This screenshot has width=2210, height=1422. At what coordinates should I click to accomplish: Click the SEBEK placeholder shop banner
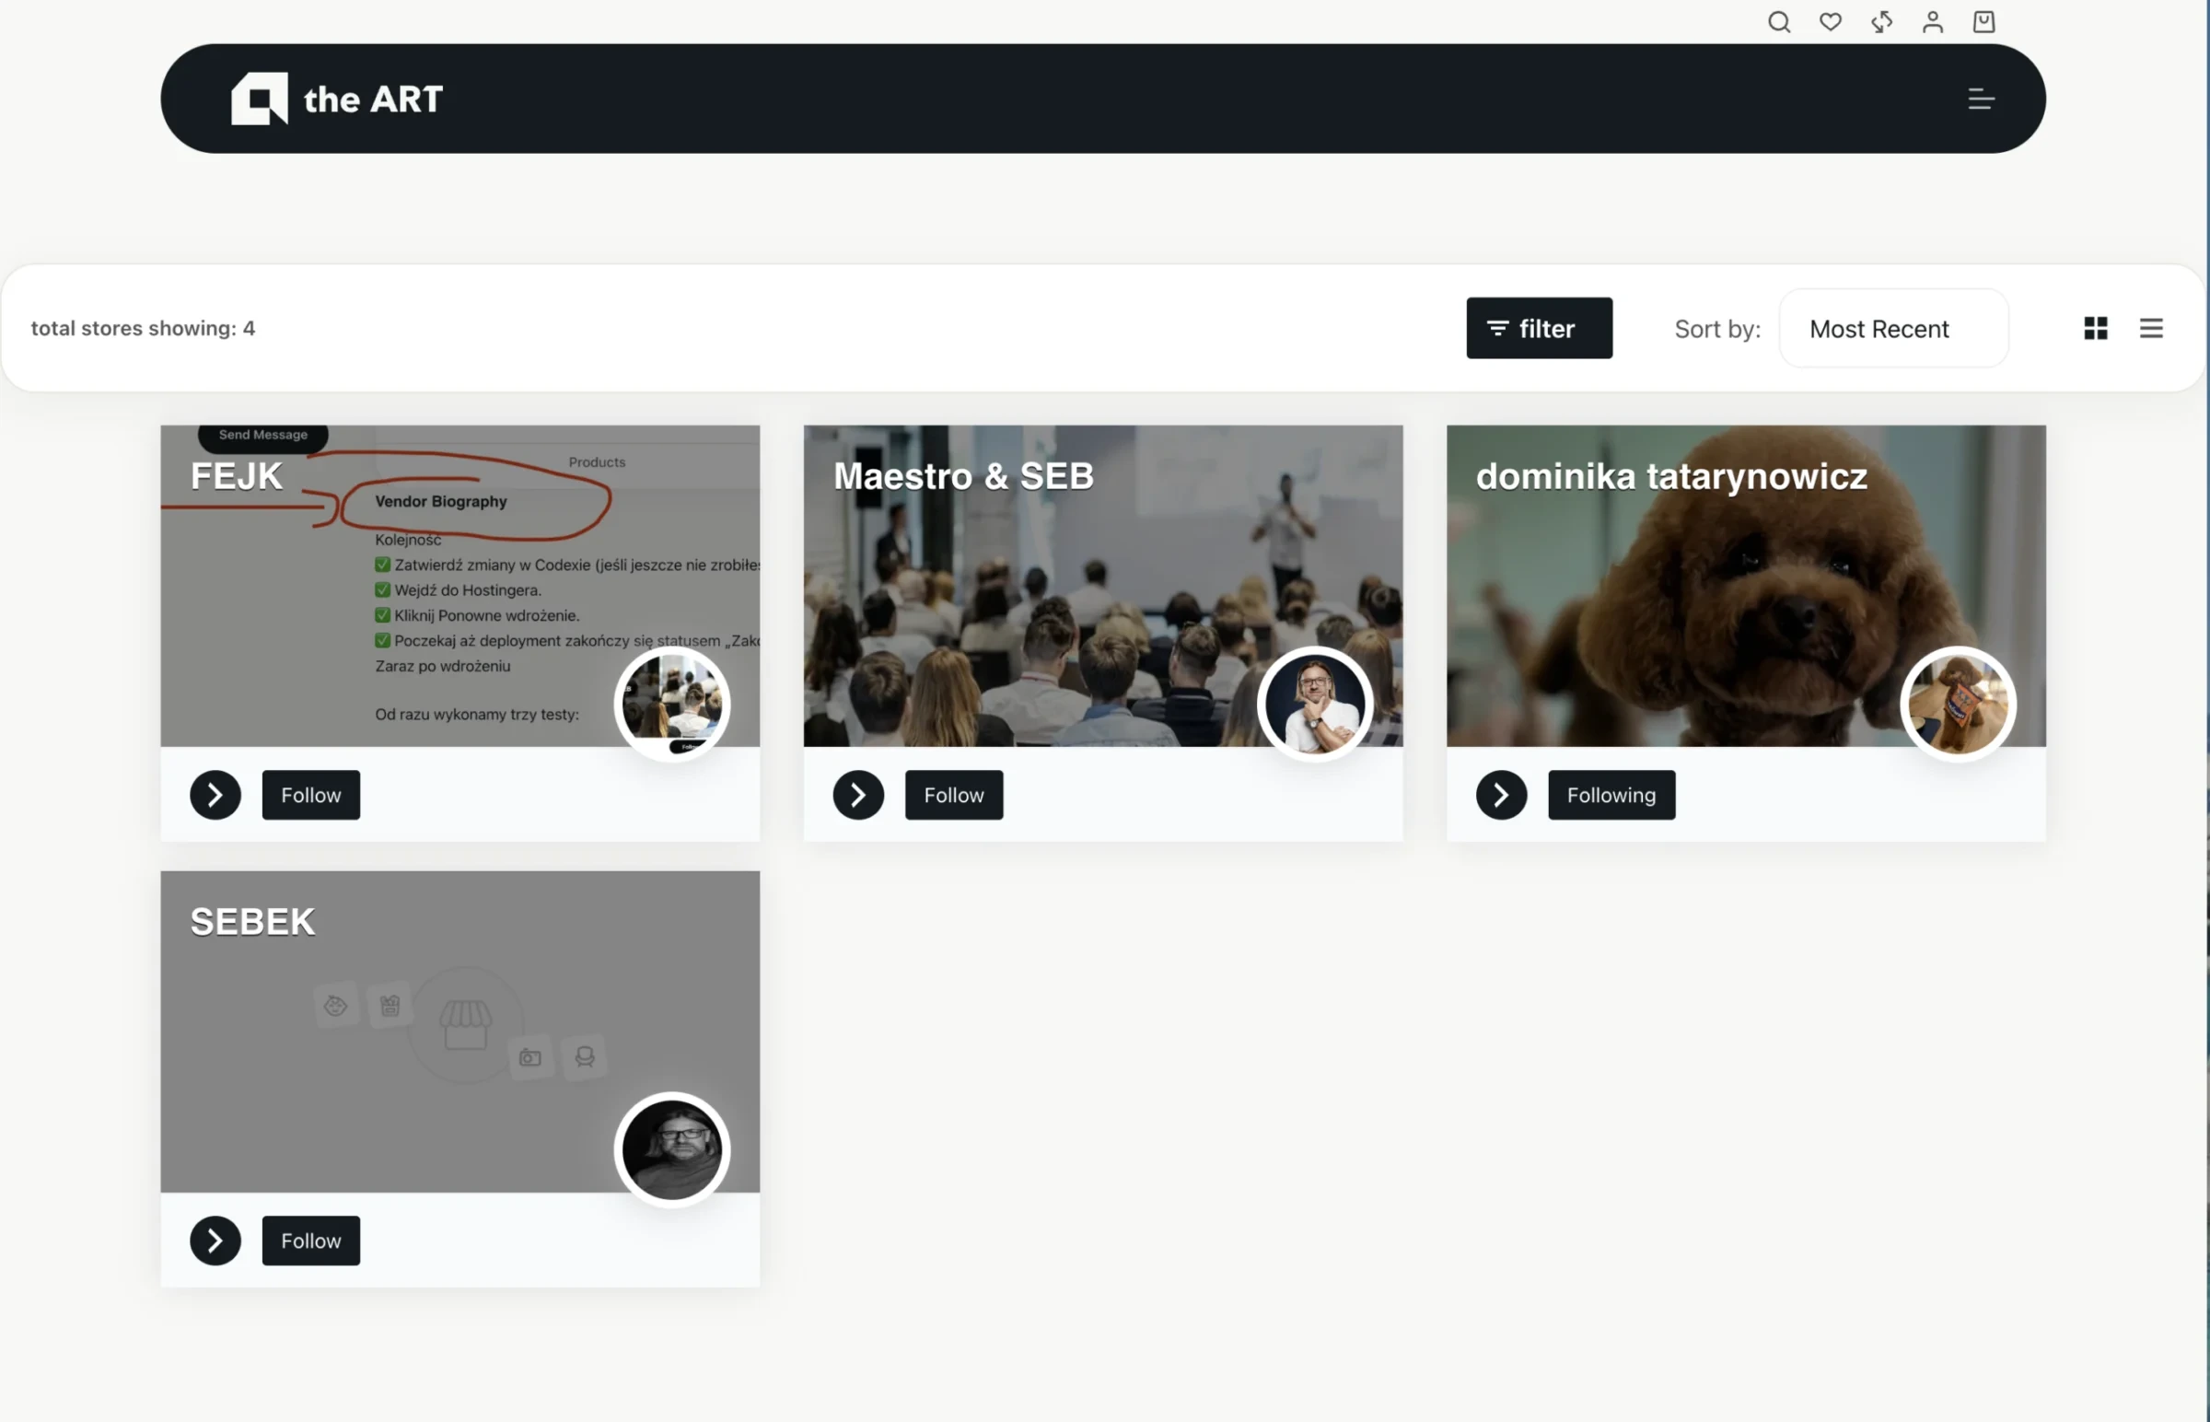click(x=459, y=1032)
